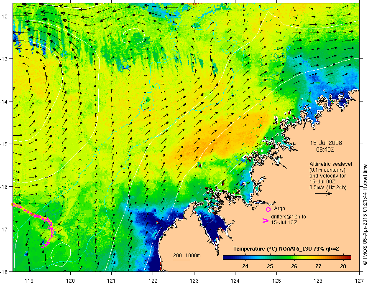The image size is (368, 284).
Task: Click the temperature color bar
Action: [287, 258]
